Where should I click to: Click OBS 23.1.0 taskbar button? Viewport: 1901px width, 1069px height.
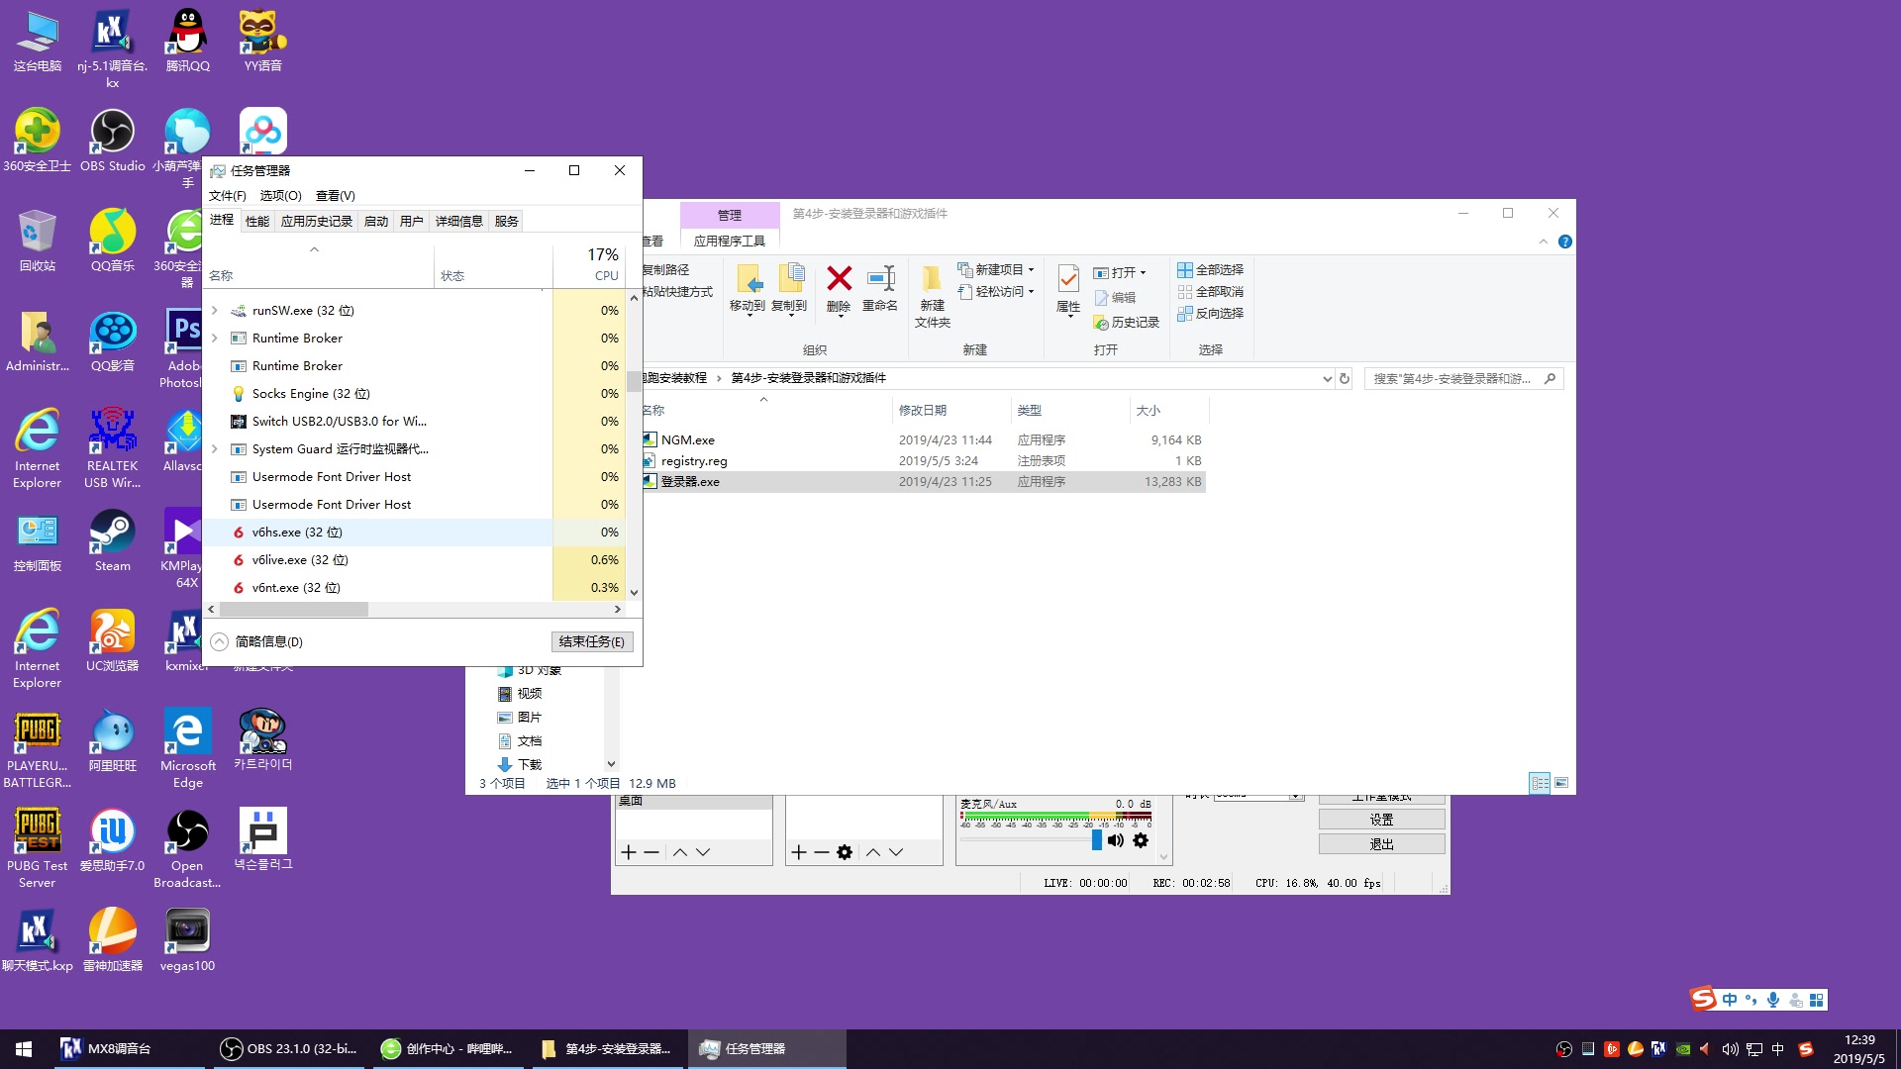click(x=288, y=1049)
